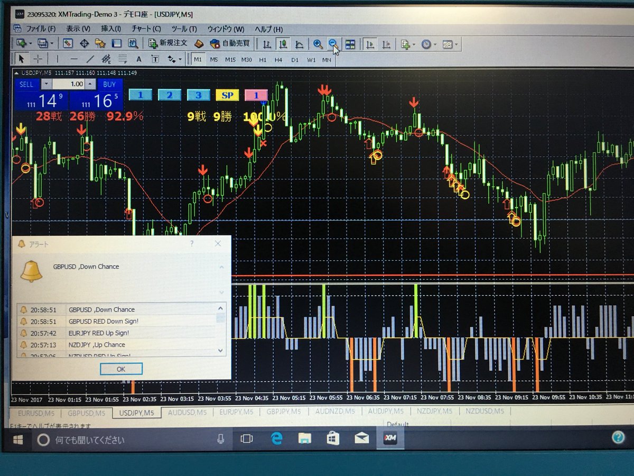Screen dimensions: 634x476
Task: Switch to the EURUSD,M5 chart tab
Action: [x=36, y=413]
